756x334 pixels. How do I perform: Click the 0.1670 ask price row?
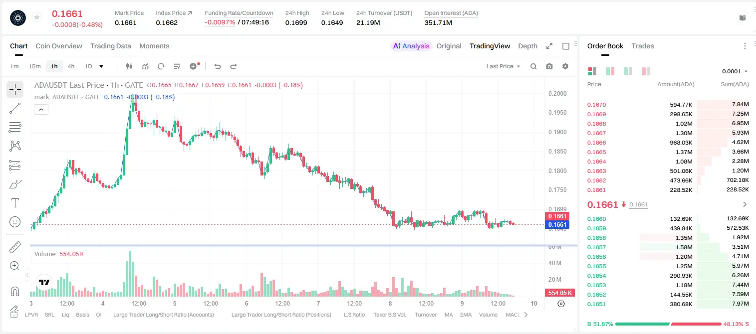tap(668, 105)
